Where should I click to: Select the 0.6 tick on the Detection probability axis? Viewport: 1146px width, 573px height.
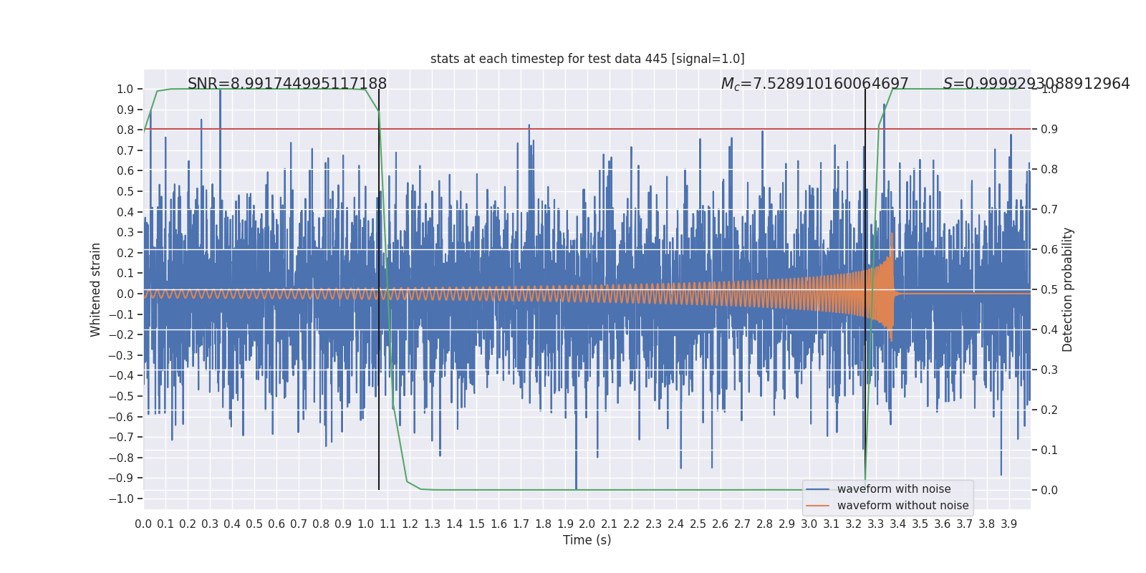pos(1049,249)
